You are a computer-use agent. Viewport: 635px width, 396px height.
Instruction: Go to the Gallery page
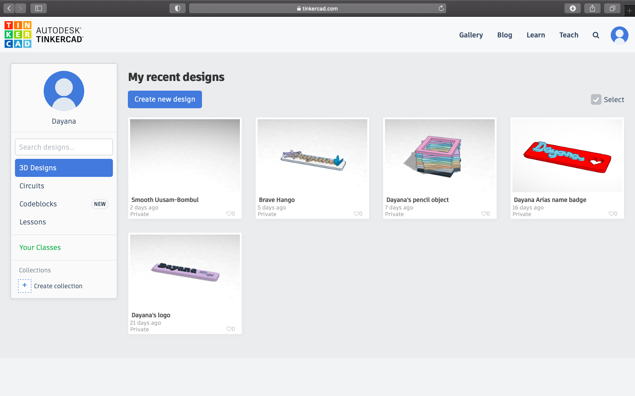point(471,35)
